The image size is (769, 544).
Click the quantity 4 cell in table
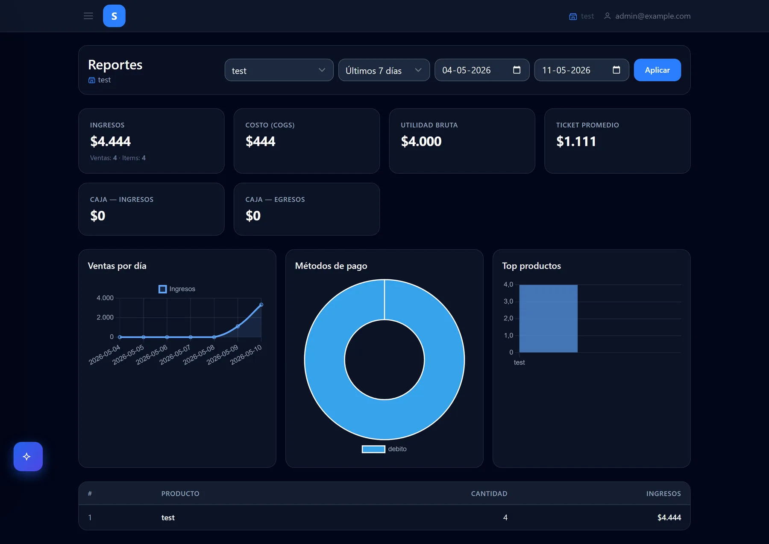505,517
